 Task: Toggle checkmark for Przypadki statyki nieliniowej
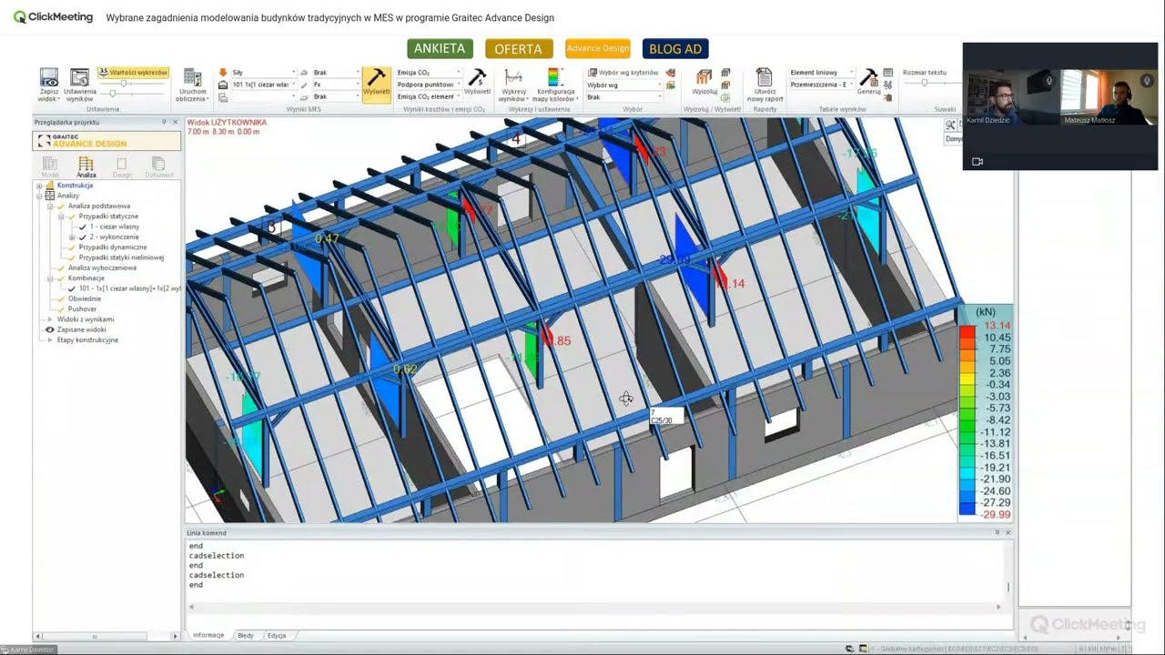(72, 257)
